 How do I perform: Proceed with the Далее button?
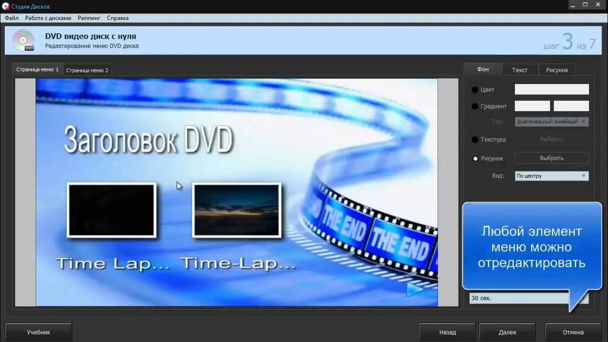click(x=507, y=332)
